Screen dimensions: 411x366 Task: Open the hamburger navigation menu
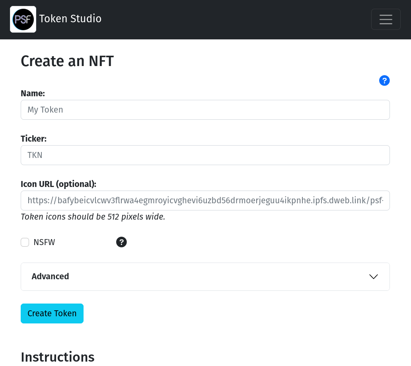(386, 19)
